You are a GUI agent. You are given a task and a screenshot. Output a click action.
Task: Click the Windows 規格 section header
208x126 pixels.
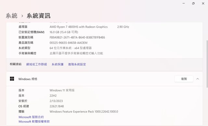[104, 79]
